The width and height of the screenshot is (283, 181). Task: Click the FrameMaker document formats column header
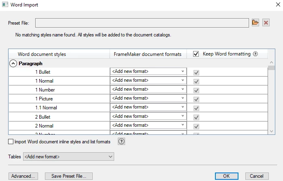coord(148,54)
